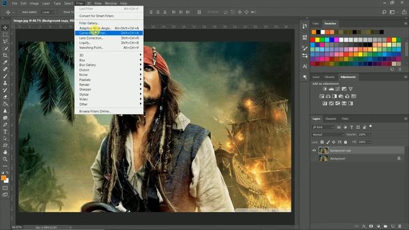Select the Lasso tool
This screenshot has height=230, width=409.
click(x=5, y=42)
